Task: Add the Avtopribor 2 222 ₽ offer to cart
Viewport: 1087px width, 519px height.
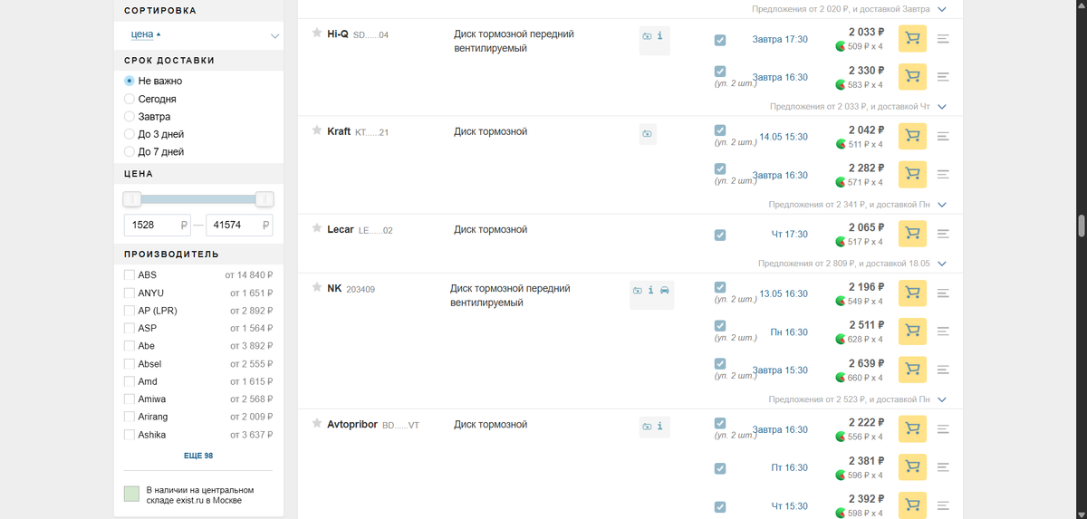Action: (912, 429)
